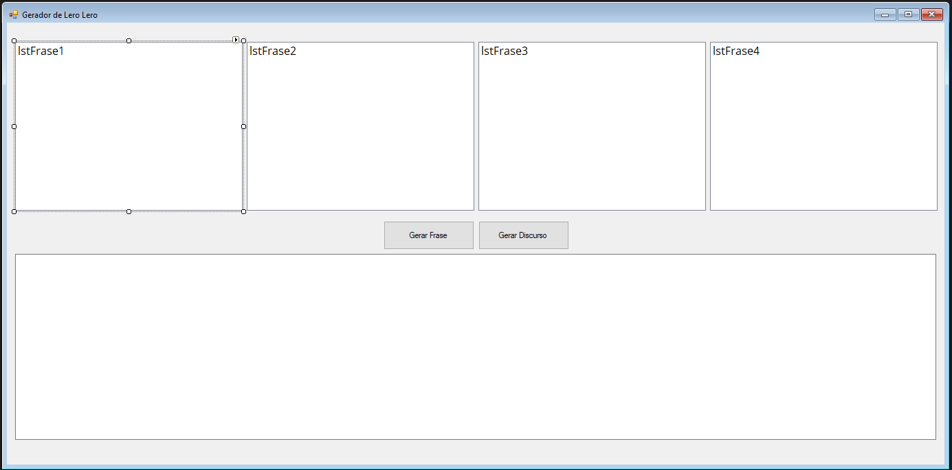Image resolution: width=952 pixels, height=470 pixels.
Task: Maximize the Gerador de Lero Lero window
Action: [x=908, y=14]
